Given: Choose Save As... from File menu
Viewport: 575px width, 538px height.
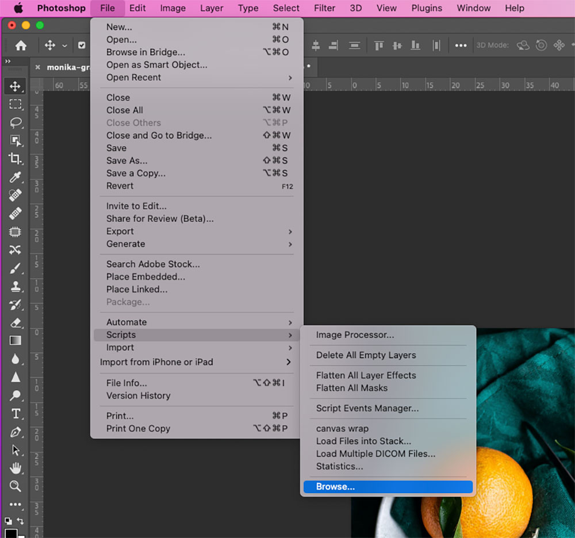Looking at the screenshot, I should 197,160.
